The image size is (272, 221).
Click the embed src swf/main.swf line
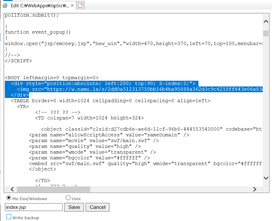click(x=146, y=164)
